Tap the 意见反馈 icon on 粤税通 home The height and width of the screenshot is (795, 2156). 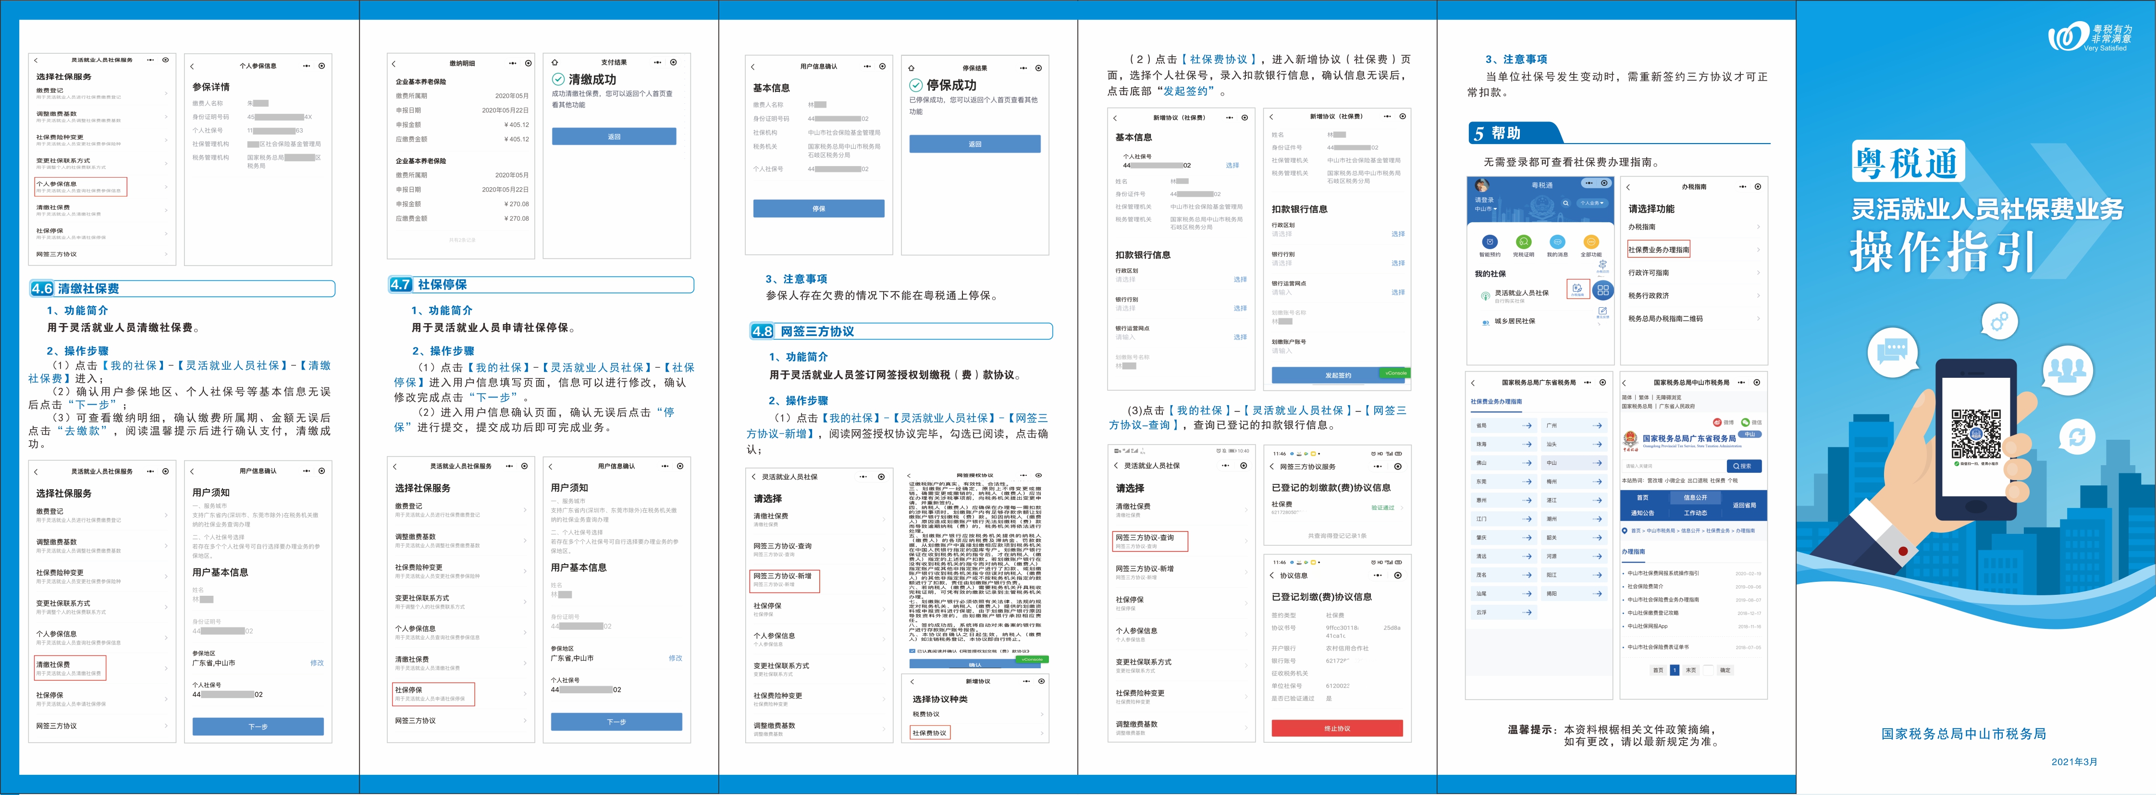[1603, 313]
